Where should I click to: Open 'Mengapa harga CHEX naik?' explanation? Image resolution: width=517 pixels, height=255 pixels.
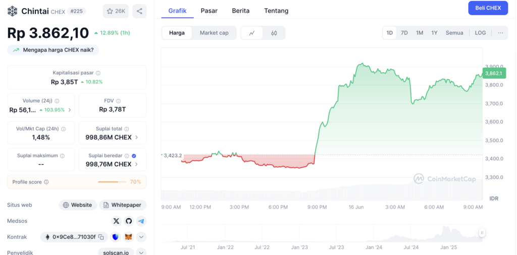(x=53, y=50)
